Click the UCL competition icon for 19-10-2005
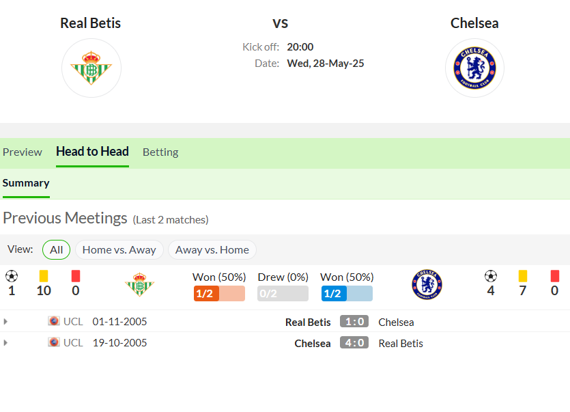Viewport: 570px width, 412px height. tap(54, 342)
